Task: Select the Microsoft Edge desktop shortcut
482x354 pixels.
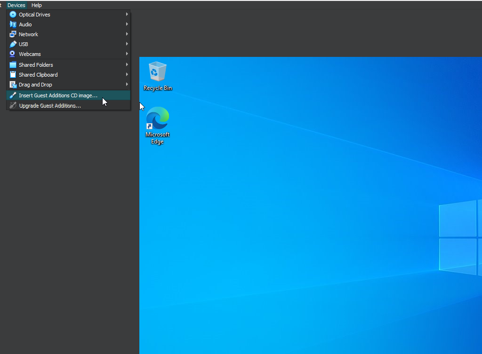Action: (157, 126)
